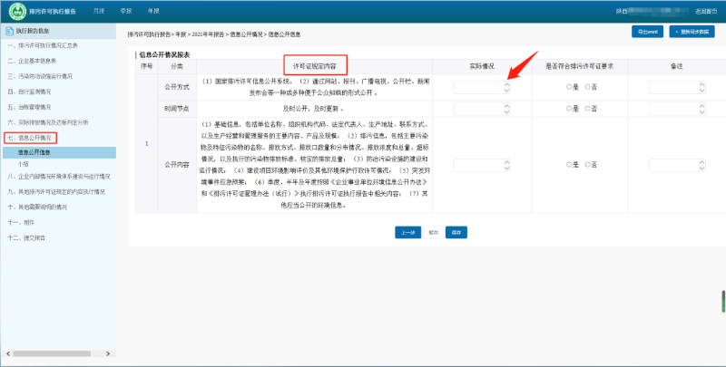The width and height of the screenshot is (726, 367).
Task: Select 是 radio for 公开方式 row
Action: 569,87
